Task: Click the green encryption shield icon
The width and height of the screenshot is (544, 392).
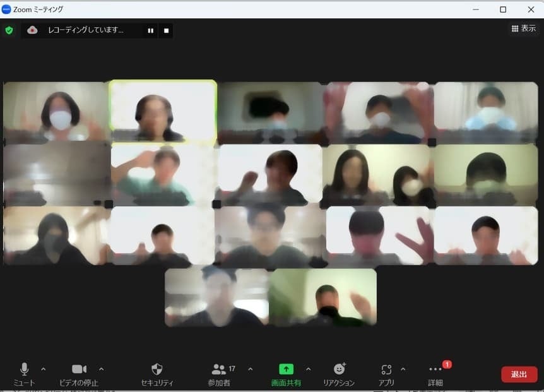Action: pos(9,30)
